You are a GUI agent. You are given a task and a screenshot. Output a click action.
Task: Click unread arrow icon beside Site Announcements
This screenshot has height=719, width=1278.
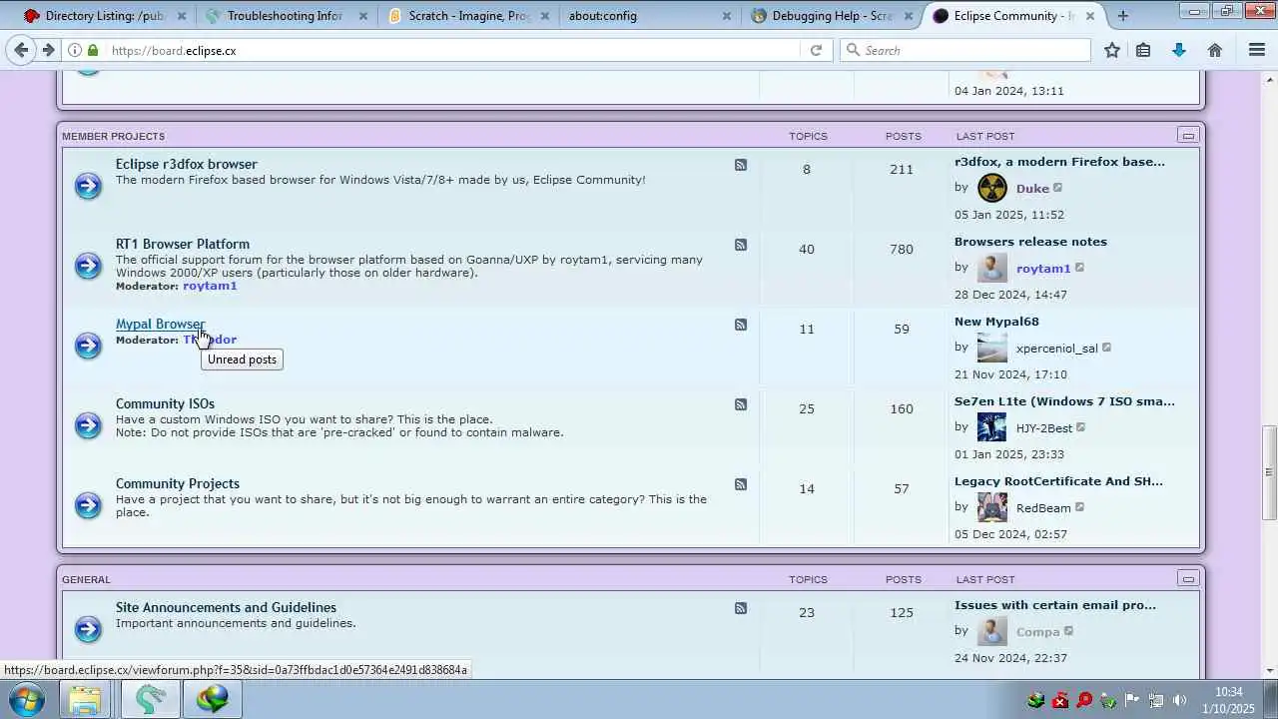click(x=88, y=629)
